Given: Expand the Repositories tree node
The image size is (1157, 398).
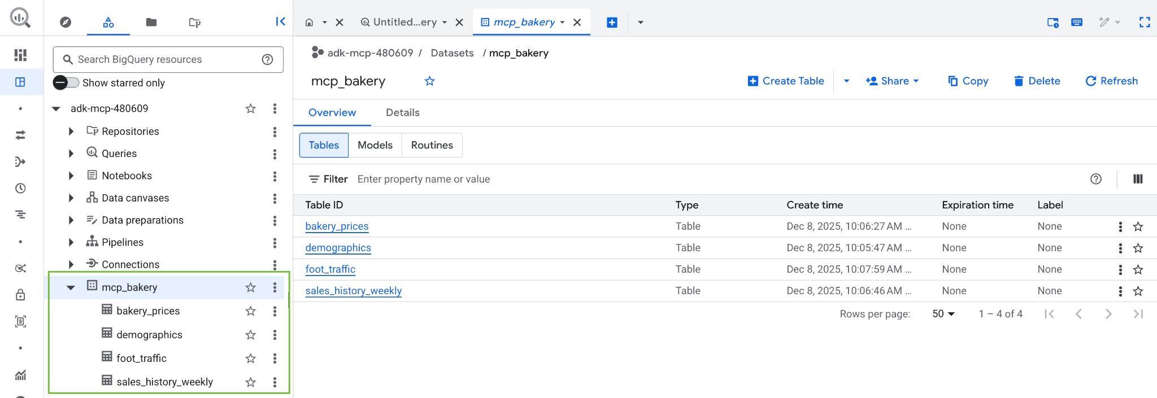Looking at the screenshot, I should click(71, 131).
